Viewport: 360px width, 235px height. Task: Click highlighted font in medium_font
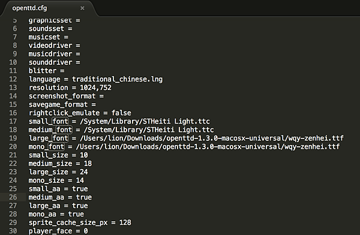click(64, 129)
